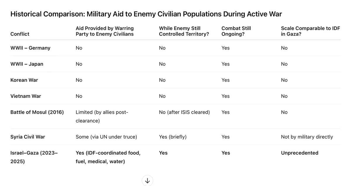Click the scroll-down arrow icon

pyautogui.click(x=147, y=181)
